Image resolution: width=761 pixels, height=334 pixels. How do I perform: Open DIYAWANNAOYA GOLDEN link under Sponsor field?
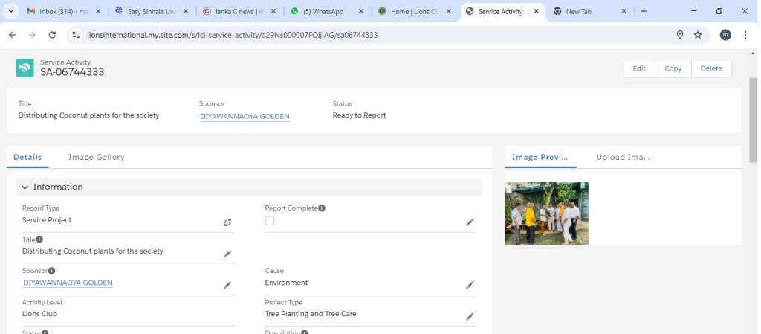click(68, 283)
